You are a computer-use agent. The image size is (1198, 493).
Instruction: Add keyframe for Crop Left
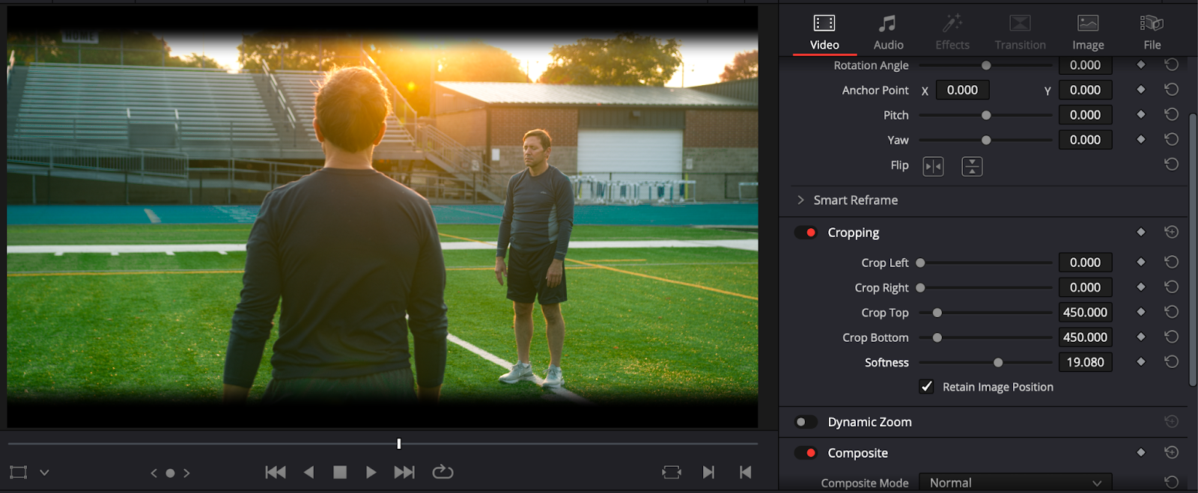click(1141, 262)
